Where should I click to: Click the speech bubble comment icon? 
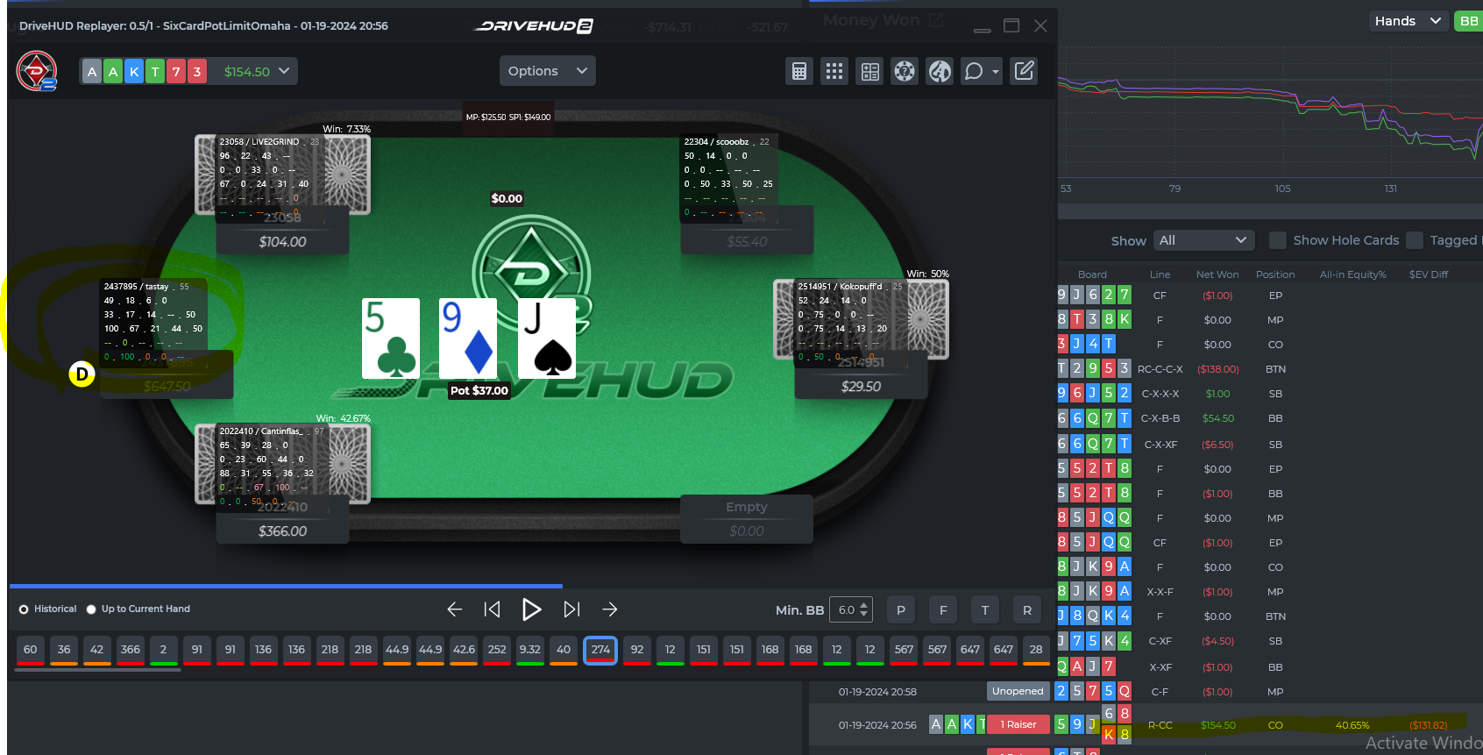(x=973, y=71)
